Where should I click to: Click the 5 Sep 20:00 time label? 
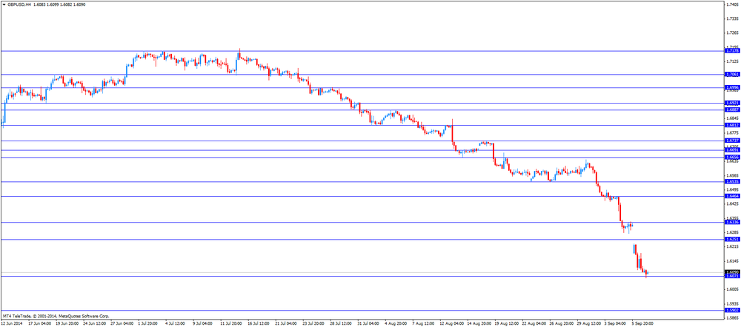(642, 324)
